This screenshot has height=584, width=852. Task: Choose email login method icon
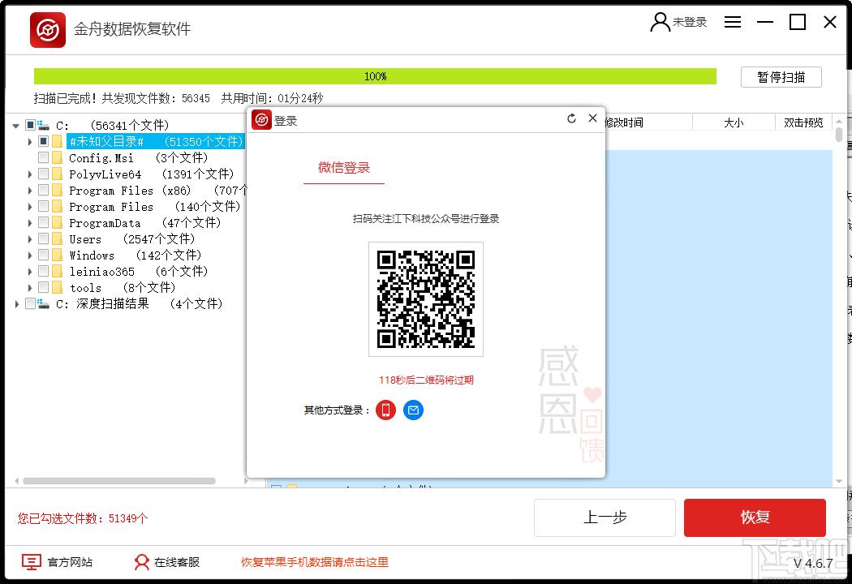pyautogui.click(x=414, y=410)
